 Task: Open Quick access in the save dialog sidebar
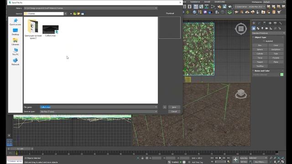pyautogui.click(x=15, y=22)
